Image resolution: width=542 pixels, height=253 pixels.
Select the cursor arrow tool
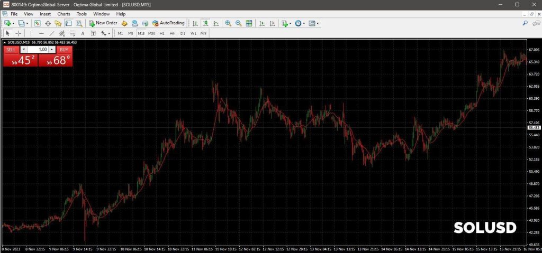[x=8, y=33]
